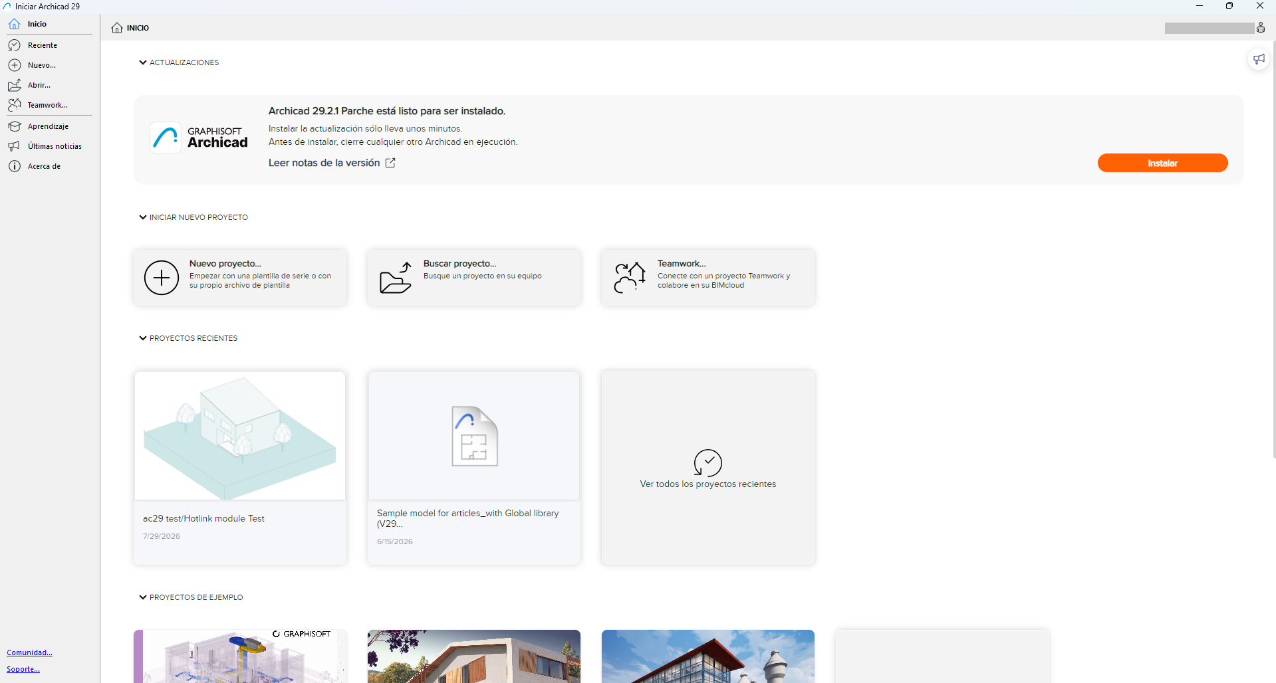Click 'Archicad 29.2.1 Parche está listo' heading
1276x683 pixels.
(x=387, y=111)
